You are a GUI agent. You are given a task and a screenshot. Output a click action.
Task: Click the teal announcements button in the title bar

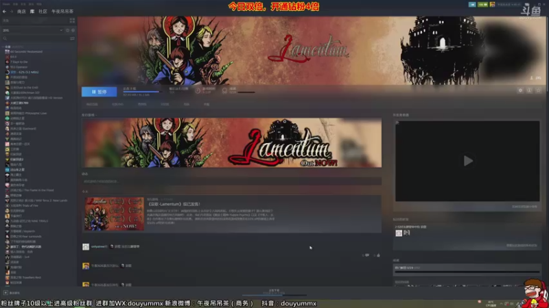(x=472, y=5)
